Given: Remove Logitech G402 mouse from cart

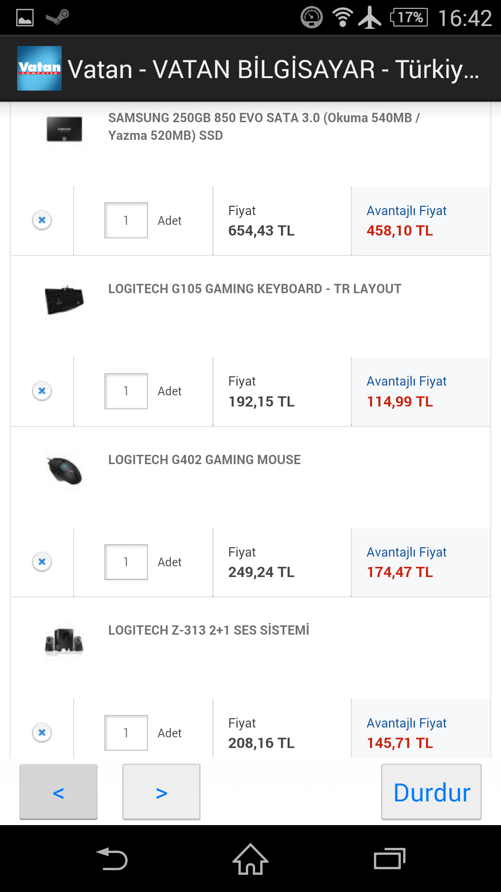Looking at the screenshot, I should tap(42, 562).
